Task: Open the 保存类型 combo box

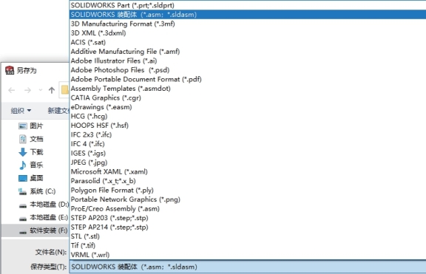Action: tap(248, 267)
